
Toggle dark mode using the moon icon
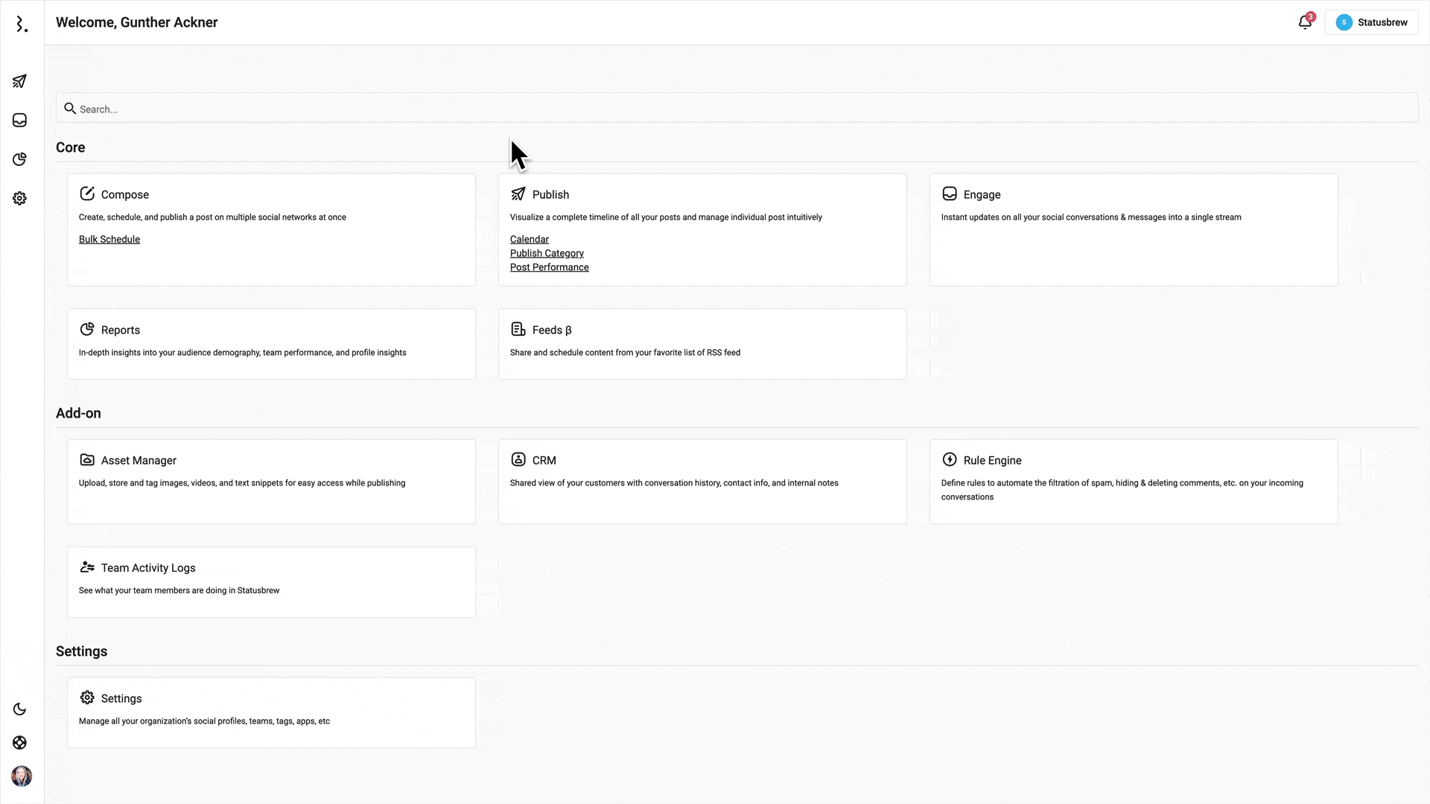click(19, 709)
